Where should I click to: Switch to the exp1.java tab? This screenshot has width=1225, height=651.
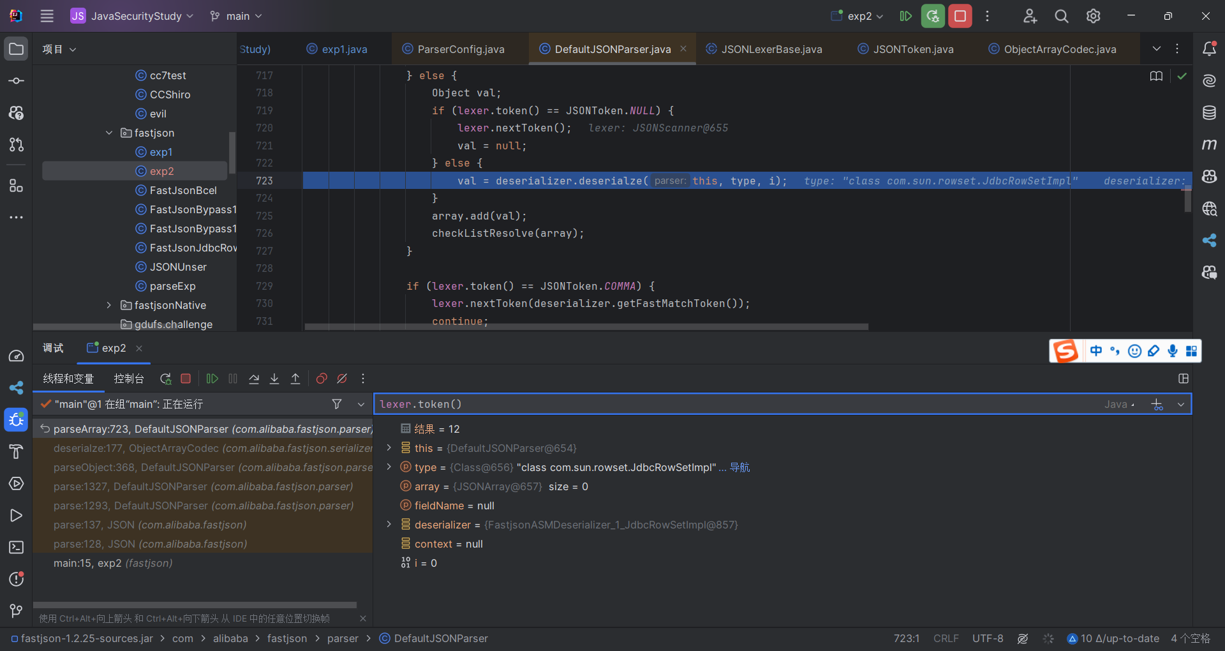[337, 49]
